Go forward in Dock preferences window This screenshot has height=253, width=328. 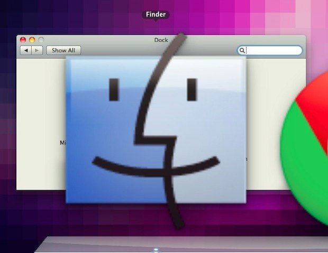(37, 50)
